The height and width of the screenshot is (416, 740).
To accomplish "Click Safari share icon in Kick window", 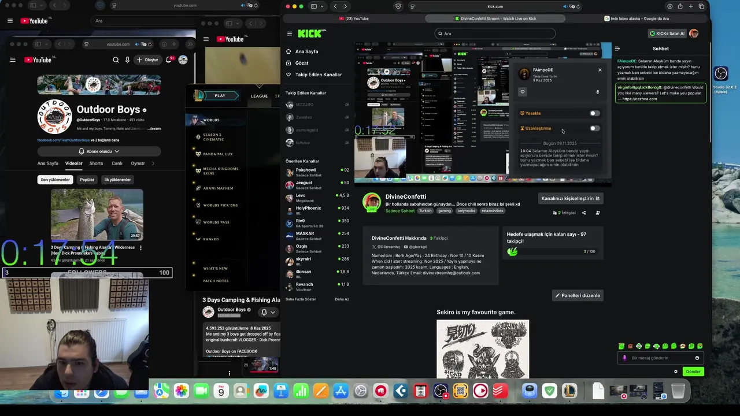I will 680,6.
